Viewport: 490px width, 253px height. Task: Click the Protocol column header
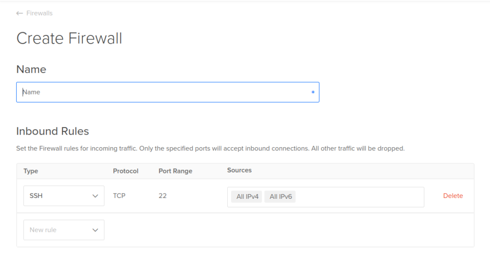(126, 171)
